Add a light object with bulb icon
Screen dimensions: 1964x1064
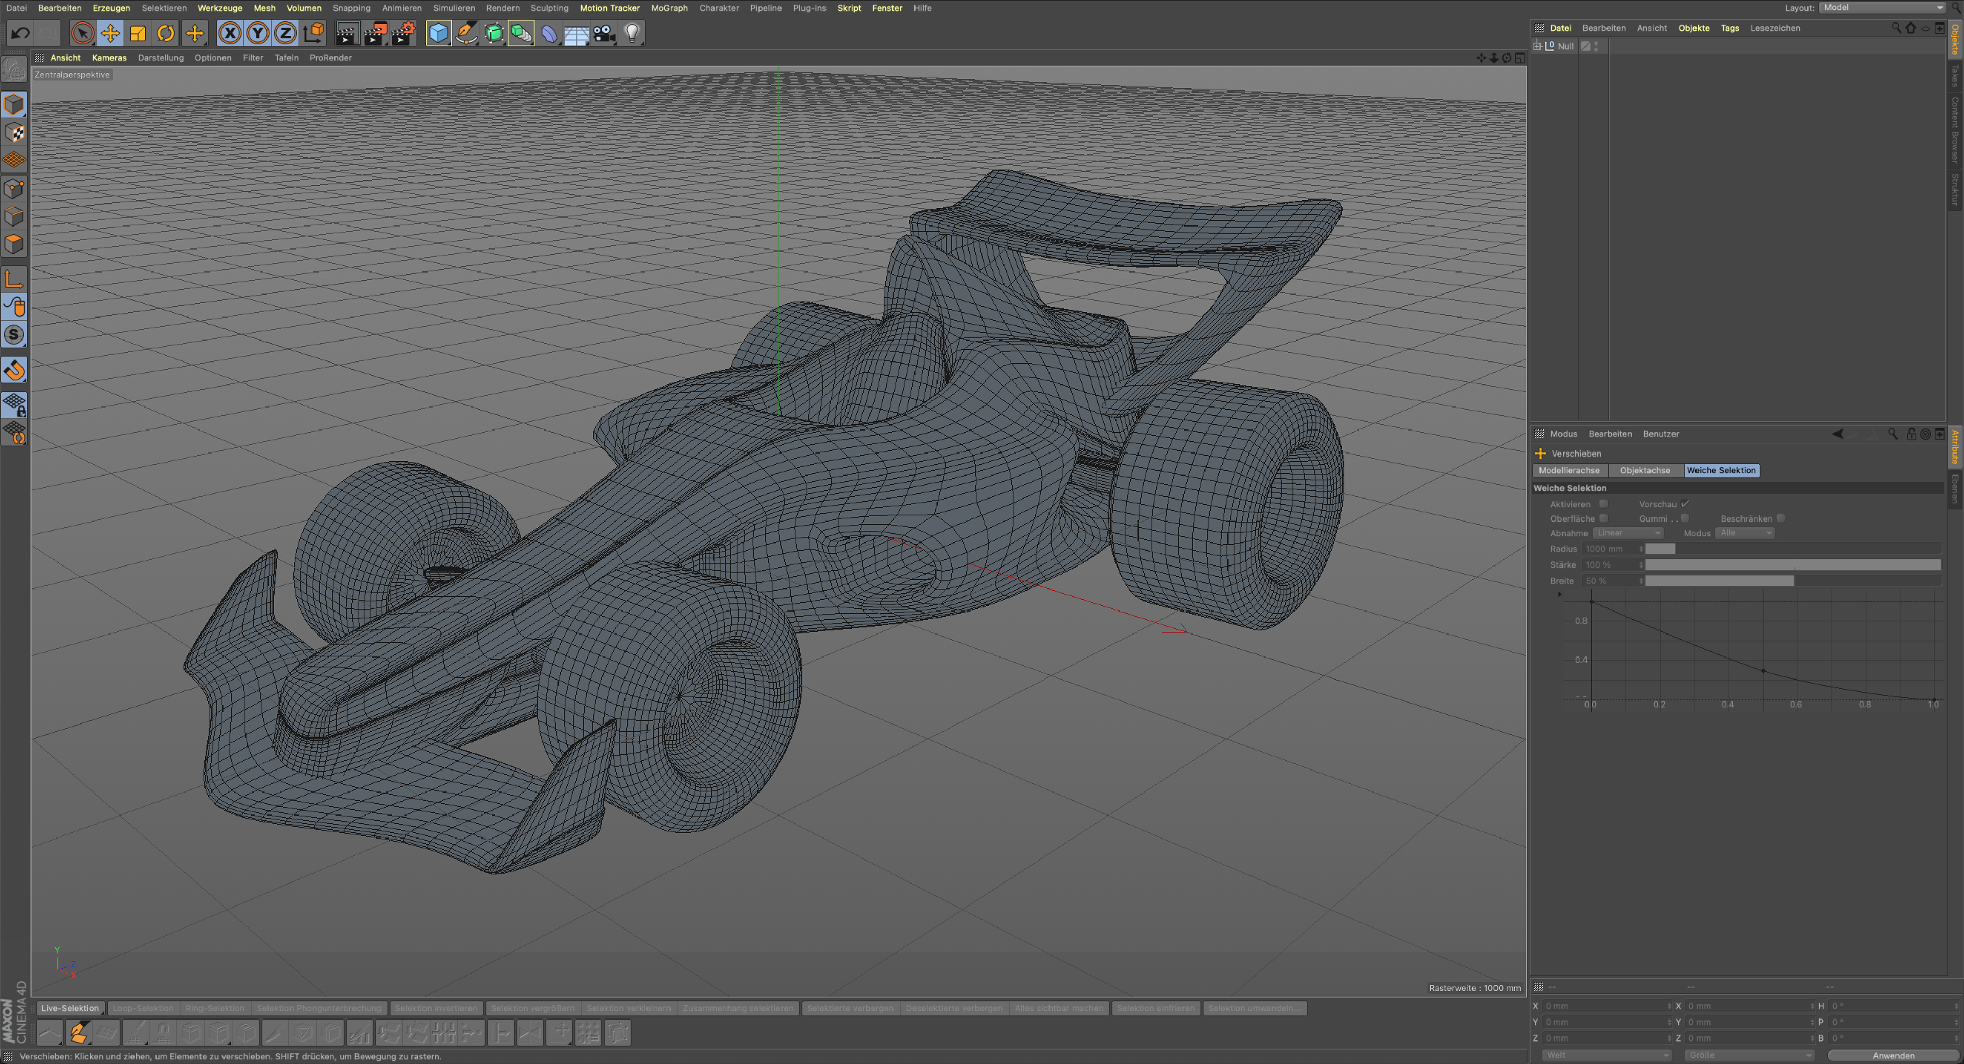pos(631,33)
